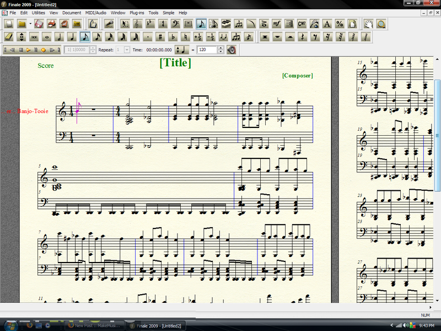This screenshot has height=331, width=441.
Task: Select the Smart Shape slur tool
Action: click(251, 24)
